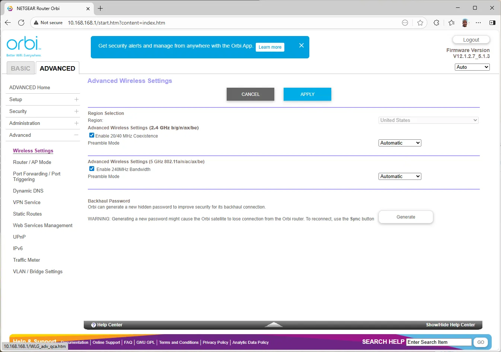The height and width of the screenshot is (352, 501).
Task: Click the APPLY button
Action: 307,94
